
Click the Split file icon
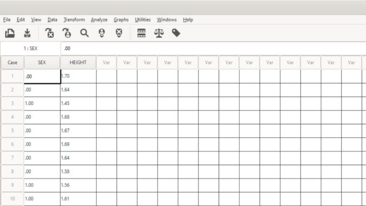tap(142, 33)
